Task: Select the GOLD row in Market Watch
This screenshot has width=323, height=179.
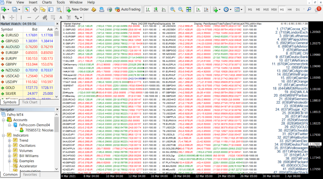Action: point(27,88)
